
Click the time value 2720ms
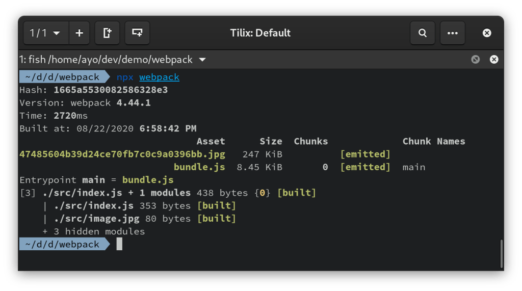pyautogui.click(x=70, y=116)
